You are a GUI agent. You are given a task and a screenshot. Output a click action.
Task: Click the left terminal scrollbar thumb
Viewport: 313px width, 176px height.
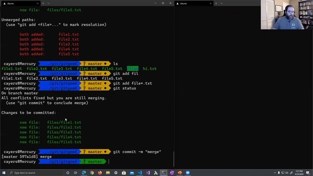(x=174, y=159)
